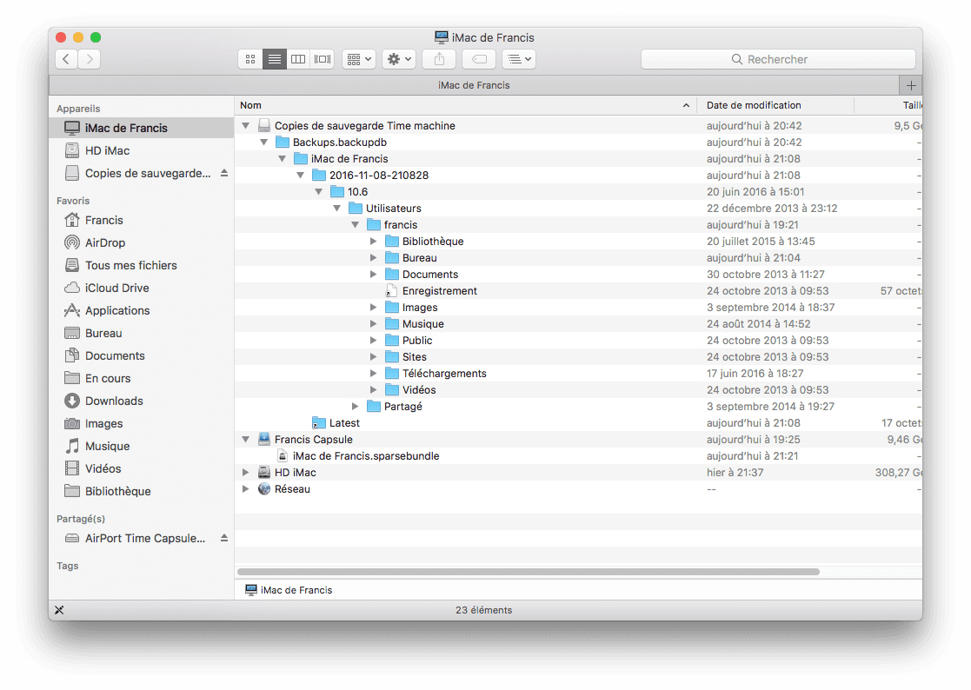Collapse the Backups.backupdb folder
This screenshot has width=971, height=690.
pos(263,143)
